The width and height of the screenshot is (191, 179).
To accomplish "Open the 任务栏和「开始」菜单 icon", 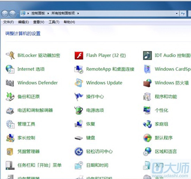I will 10,165.
